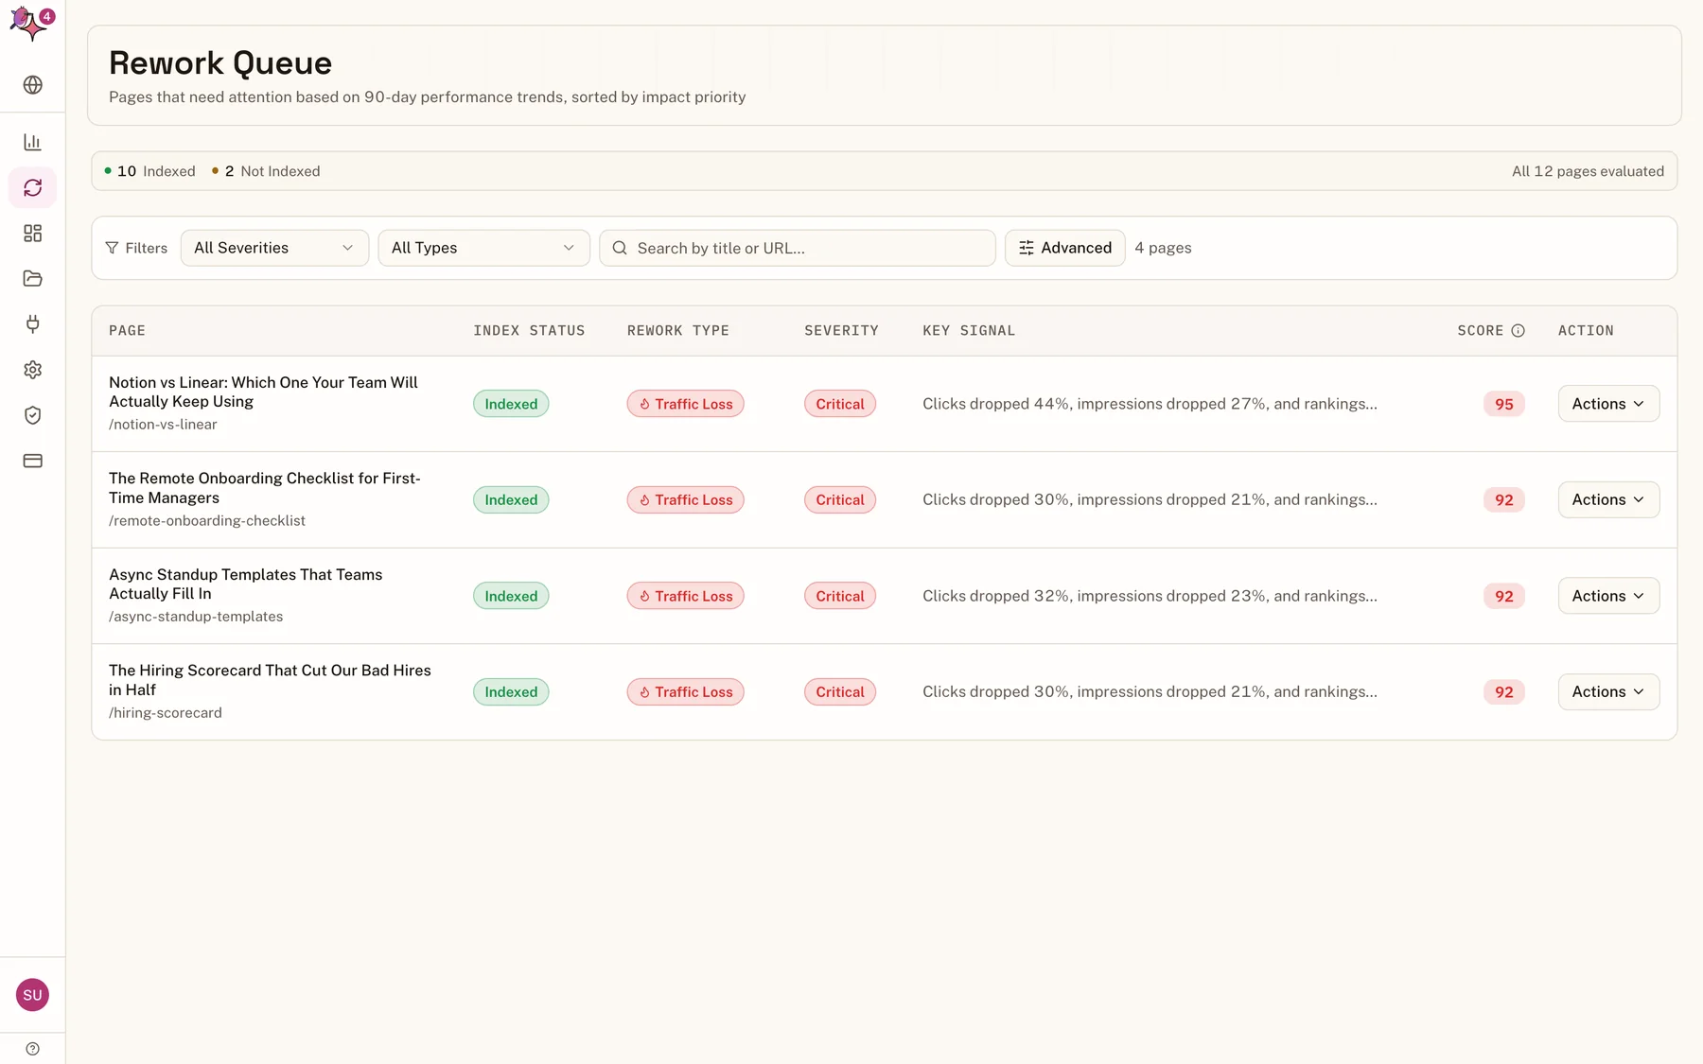Click the 2 Not Indexed status count
Image resolution: width=1703 pixels, height=1064 pixels.
coord(266,171)
